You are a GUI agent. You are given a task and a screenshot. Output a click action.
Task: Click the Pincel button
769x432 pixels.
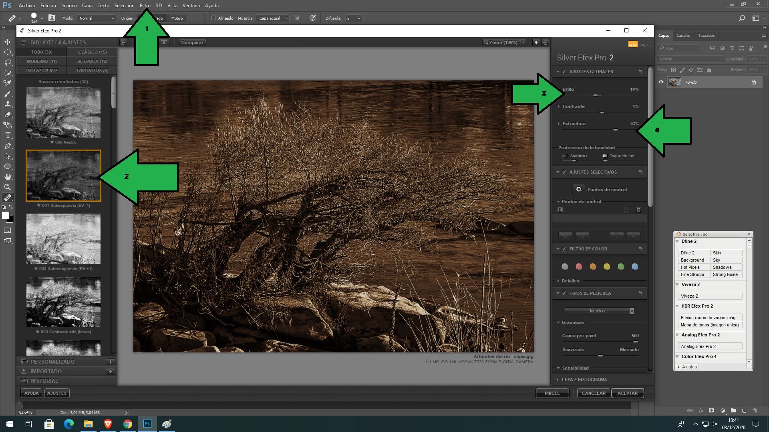(552, 393)
